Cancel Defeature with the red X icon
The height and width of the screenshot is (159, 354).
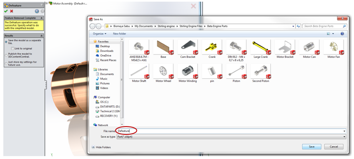[x=12, y=11]
